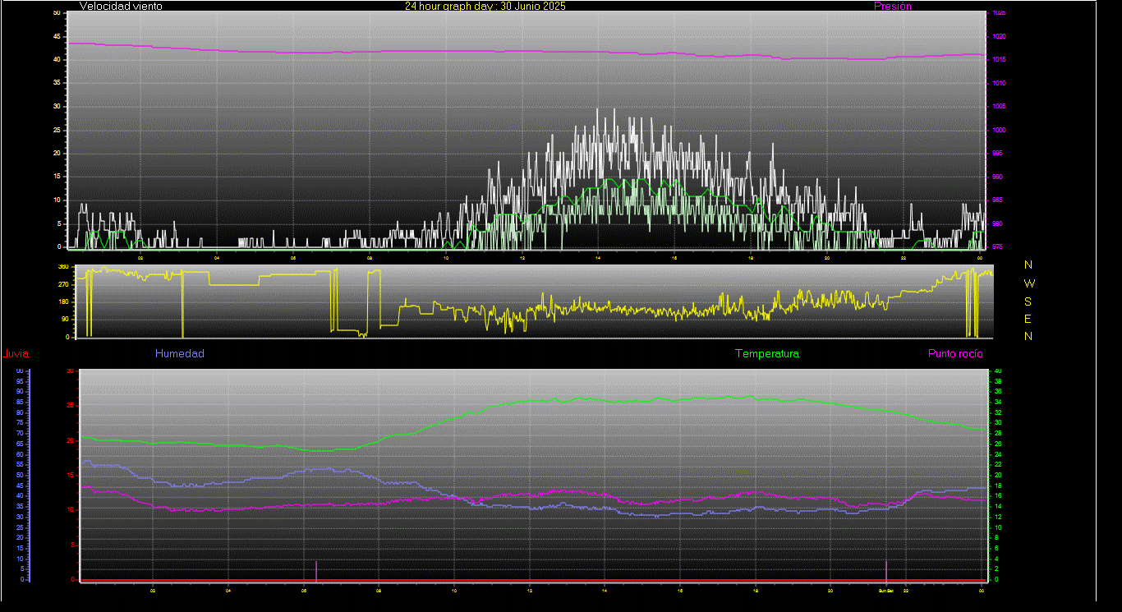Image resolution: width=1122 pixels, height=612 pixels.
Task: Click the "1025" pressure axis value
Action: [x=998, y=13]
